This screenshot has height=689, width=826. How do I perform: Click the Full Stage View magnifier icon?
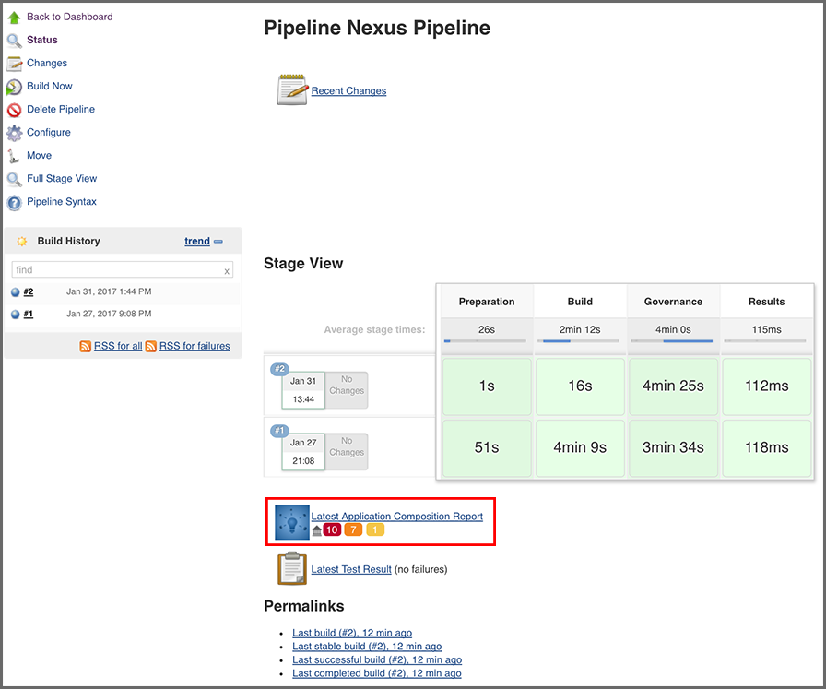(14, 179)
